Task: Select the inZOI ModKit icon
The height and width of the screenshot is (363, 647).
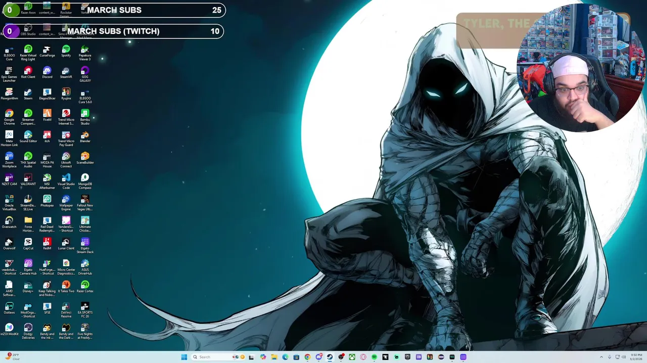Action: (x=9, y=330)
